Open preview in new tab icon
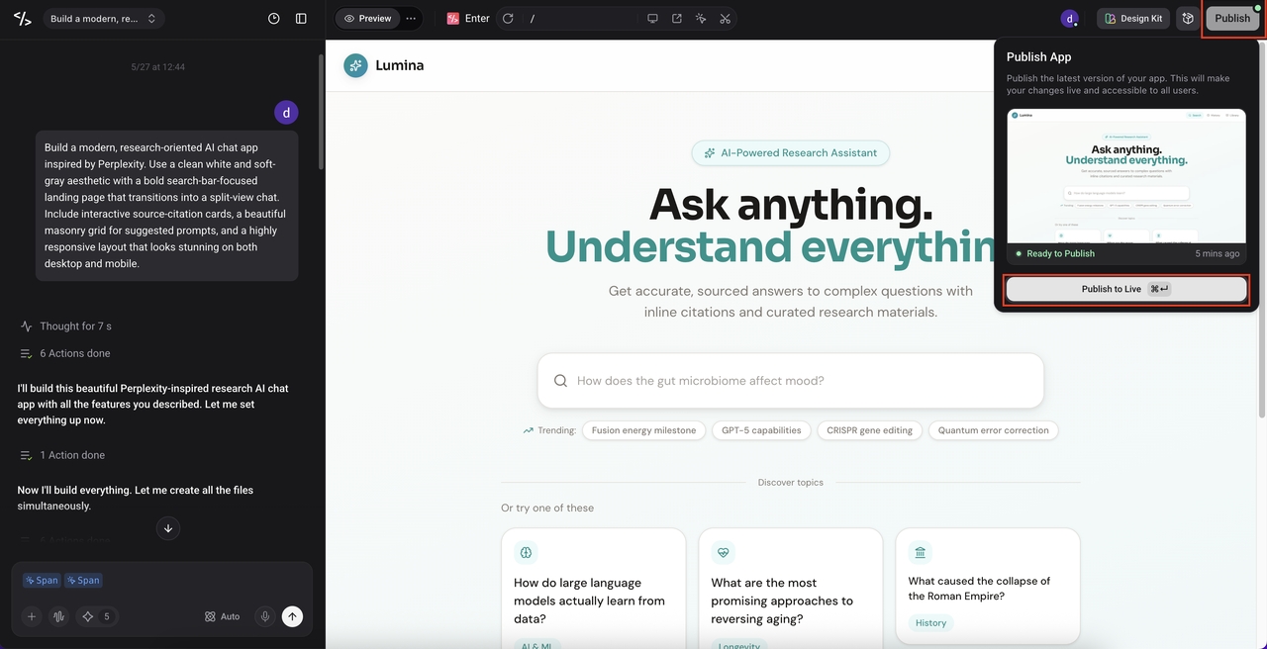 click(x=677, y=19)
